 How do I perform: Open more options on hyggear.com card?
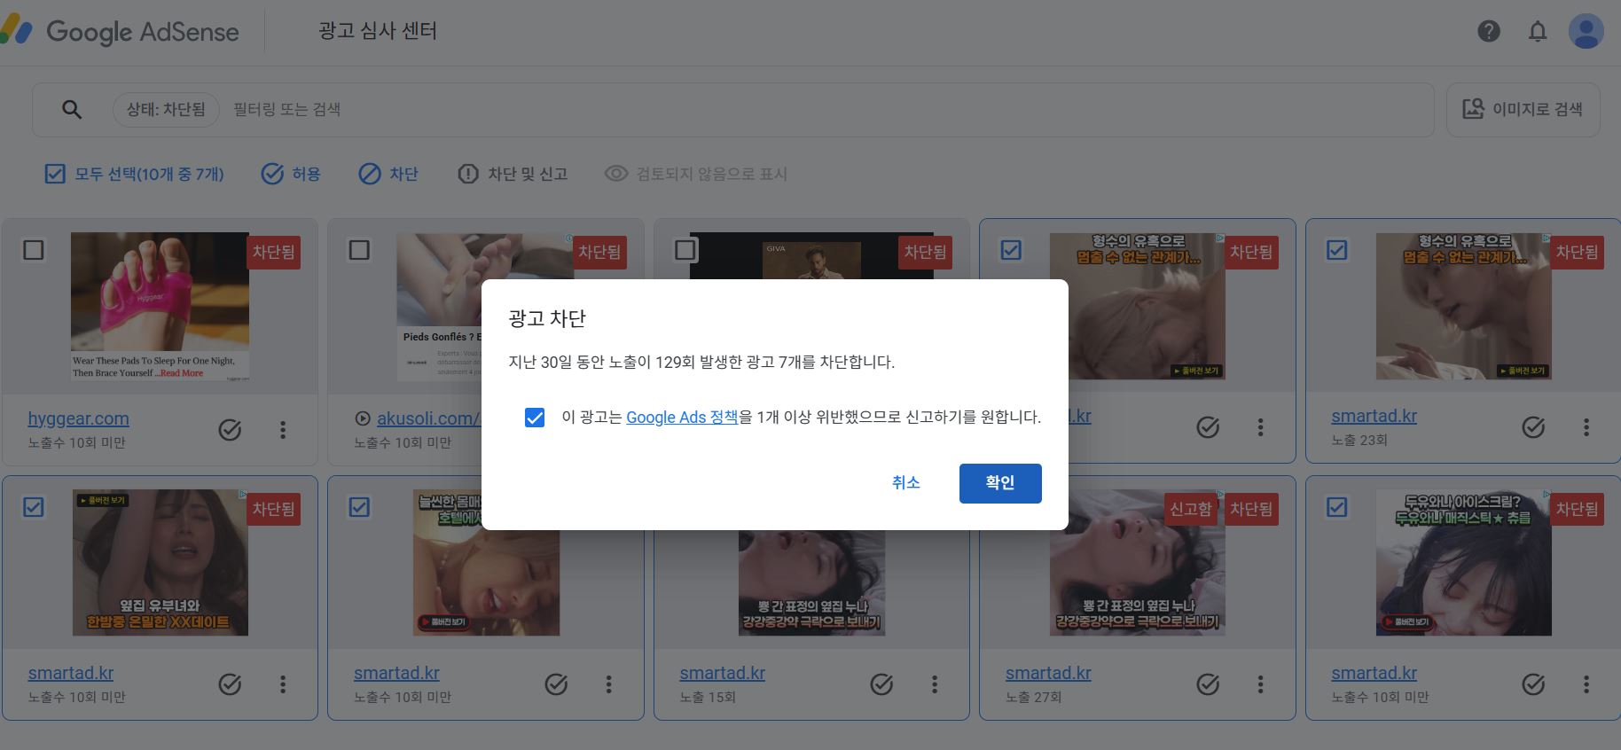pyautogui.click(x=283, y=430)
